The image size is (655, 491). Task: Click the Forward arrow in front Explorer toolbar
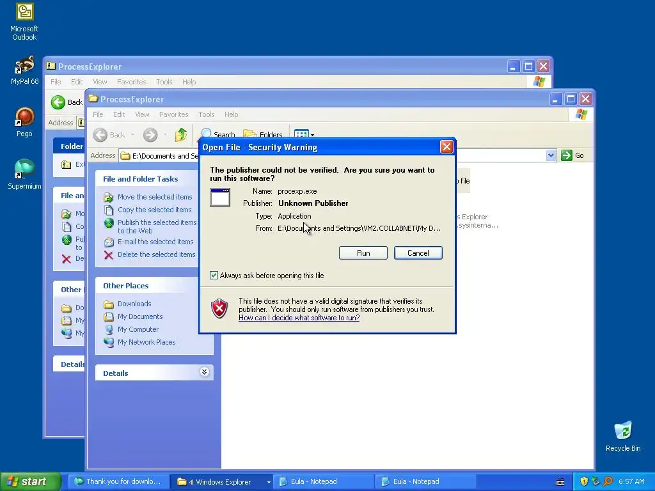tap(150, 134)
